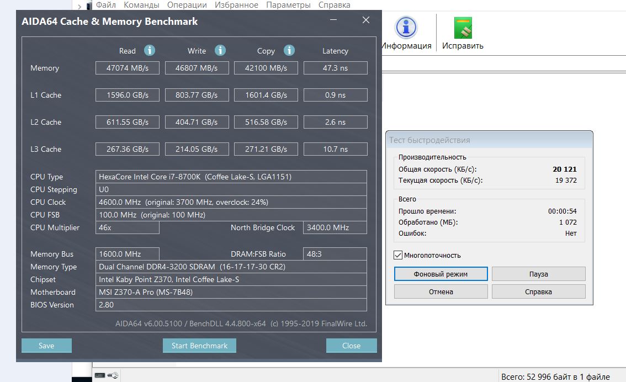Click CPU FSB 100.0 MHz field
626x382 pixels.
click(x=231, y=215)
